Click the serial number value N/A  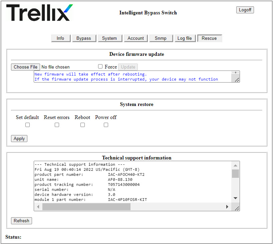(x=111, y=190)
